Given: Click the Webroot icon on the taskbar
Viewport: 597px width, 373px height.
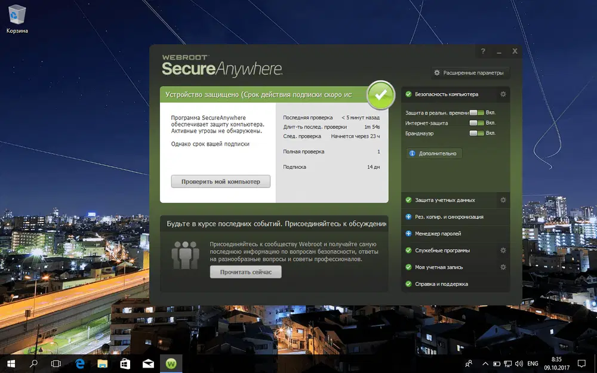Looking at the screenshot, I should click(171, 362).
